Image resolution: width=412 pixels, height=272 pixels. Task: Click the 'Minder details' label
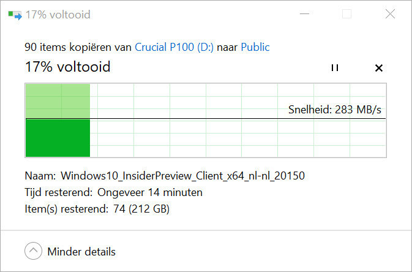tap(81, 251)
